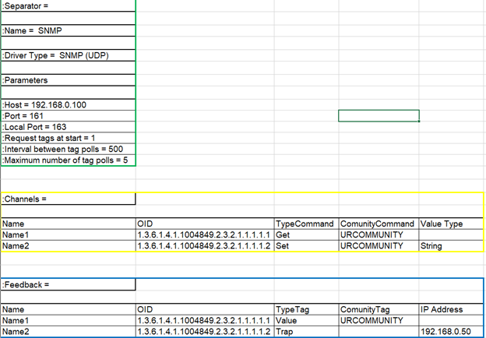Select ':Interval between tag polls = 500' cell

point(69,150)
